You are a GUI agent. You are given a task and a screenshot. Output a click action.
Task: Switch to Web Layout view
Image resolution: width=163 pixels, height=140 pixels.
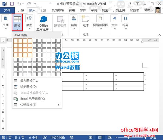(x=110, y=138)
